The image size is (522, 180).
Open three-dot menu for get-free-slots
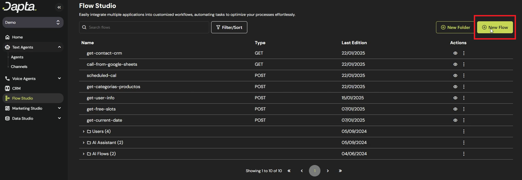pos(464,109)
